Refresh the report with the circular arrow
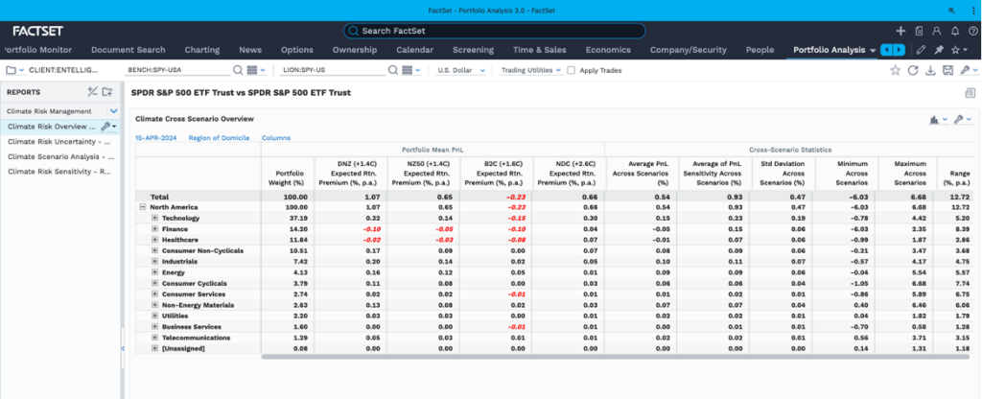This screenshot has width=982, height=399. click(x=913, y=70)
